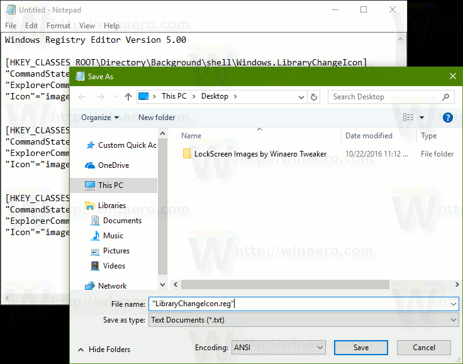Open address bar history dropdown
463x364 pixels.
(x=301, y=97)
